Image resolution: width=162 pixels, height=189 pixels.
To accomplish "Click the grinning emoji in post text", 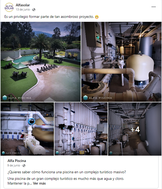I will 97,17.
